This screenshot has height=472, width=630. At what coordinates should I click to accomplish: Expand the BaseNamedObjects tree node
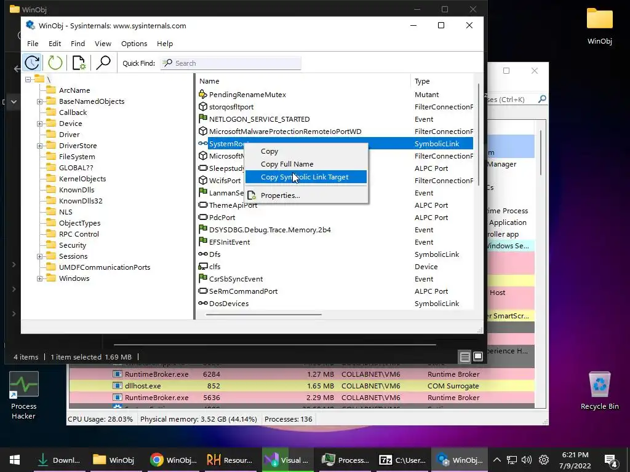[x=40, y=101]
